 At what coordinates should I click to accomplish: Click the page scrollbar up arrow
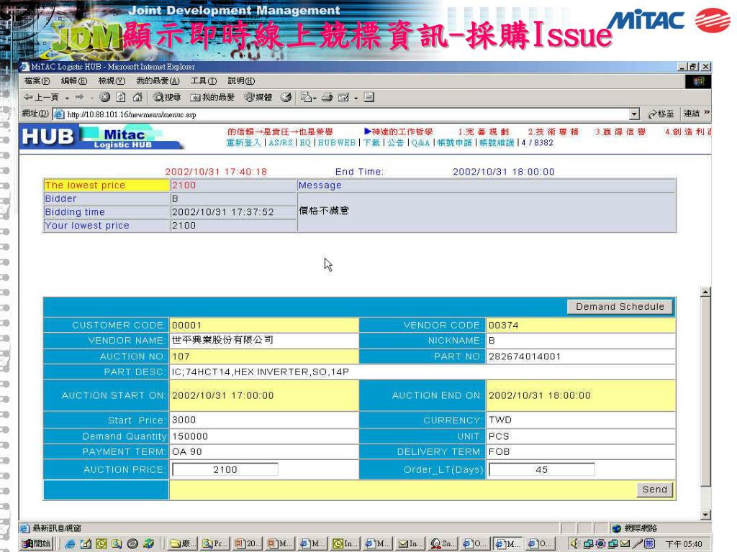705,292
